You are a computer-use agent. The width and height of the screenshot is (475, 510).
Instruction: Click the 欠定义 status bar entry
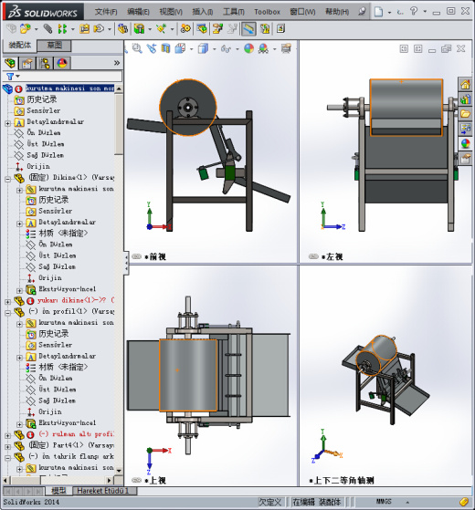[x=269, y=502]
